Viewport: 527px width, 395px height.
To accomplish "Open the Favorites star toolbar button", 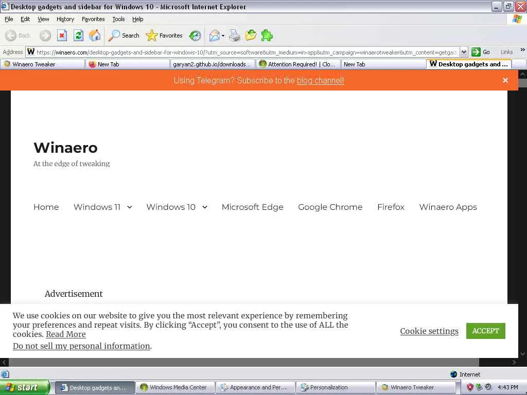I will (164, 35).
